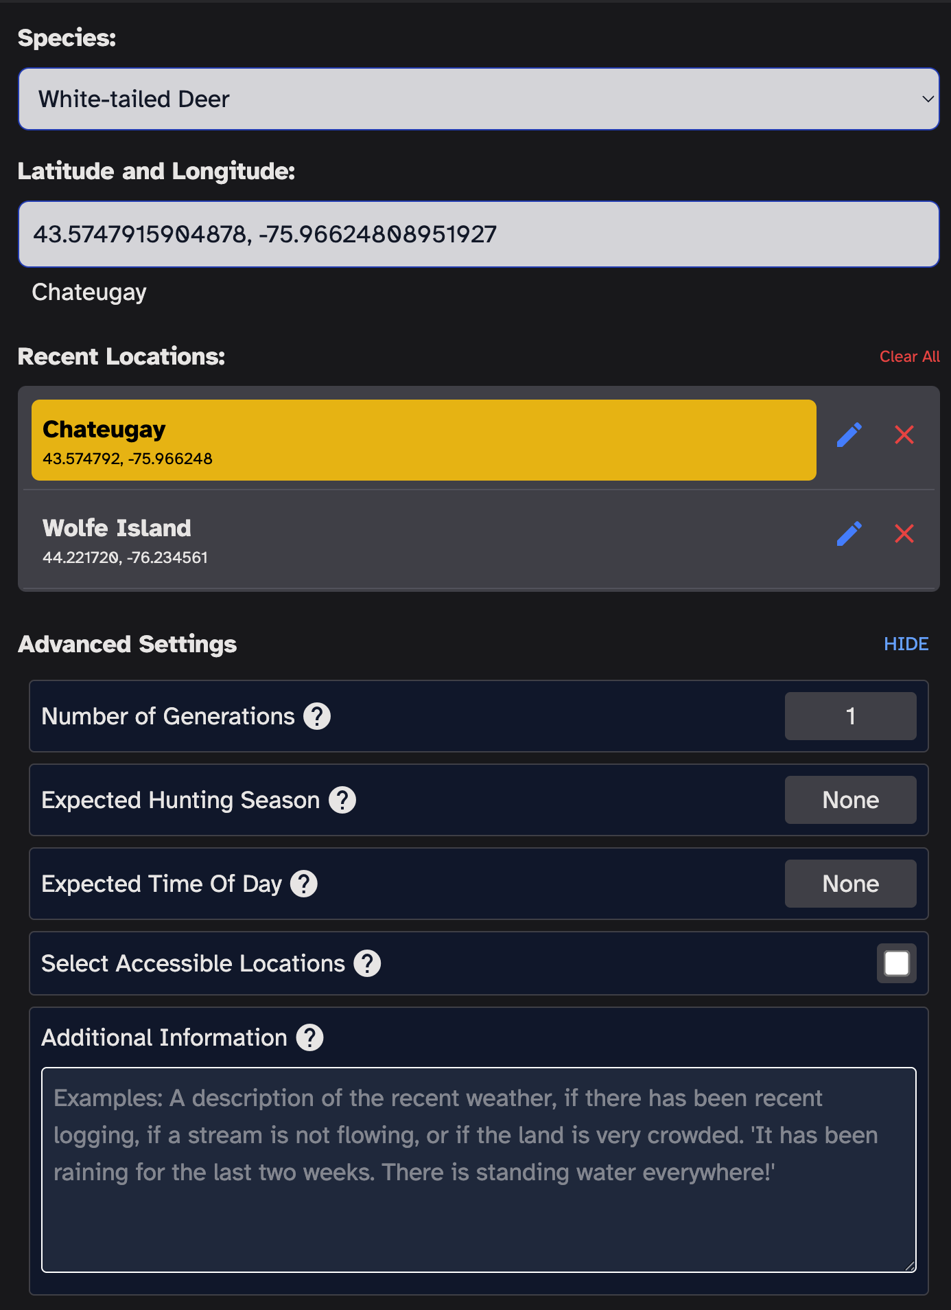Delete the Chateugay location with red X

click(x=904, y=435)
